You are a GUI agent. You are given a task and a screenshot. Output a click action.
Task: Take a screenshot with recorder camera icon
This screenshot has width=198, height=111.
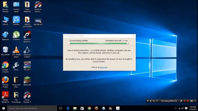(192, 101)
